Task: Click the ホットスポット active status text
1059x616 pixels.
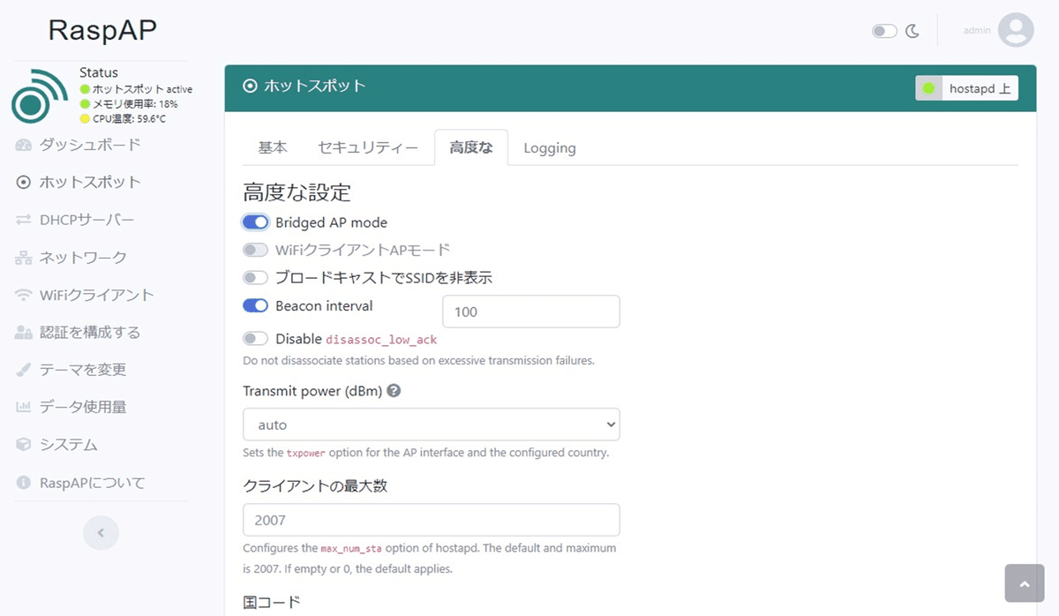Action: pos(142,89)
